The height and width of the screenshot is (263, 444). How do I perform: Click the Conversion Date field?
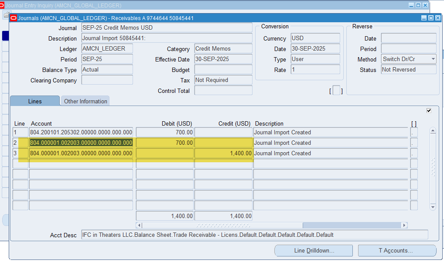tap(315, 48)
